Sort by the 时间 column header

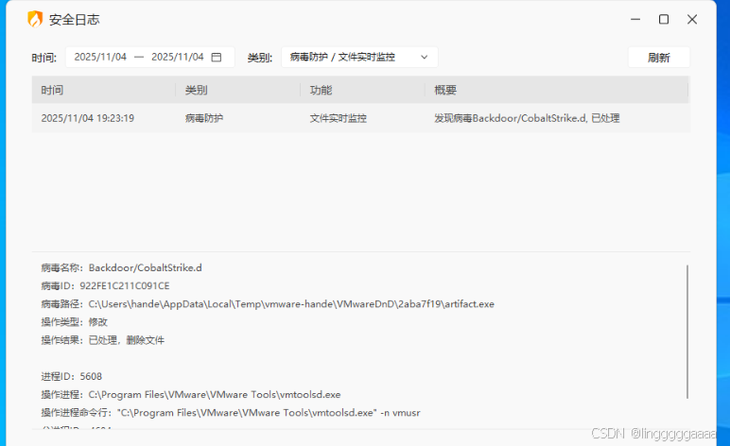pos(52,90)
